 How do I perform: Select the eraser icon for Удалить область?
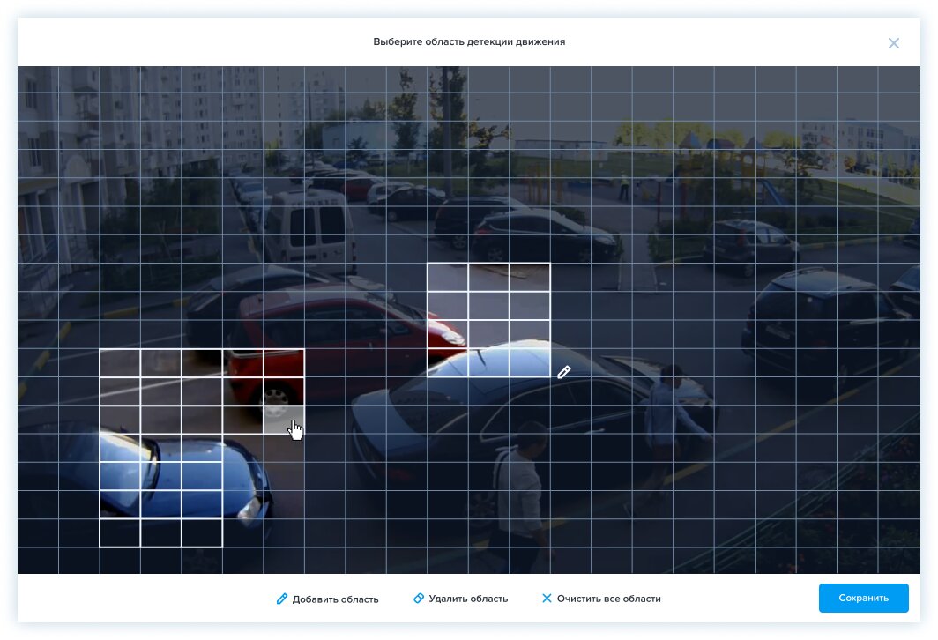pyautogui.click(x=419, y=599)
